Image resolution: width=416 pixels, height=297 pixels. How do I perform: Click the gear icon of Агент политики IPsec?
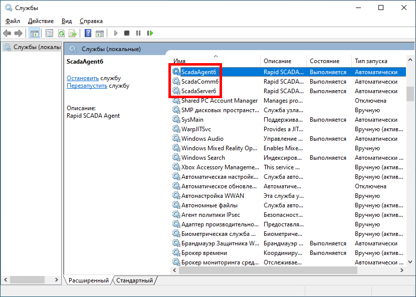coord(176,214)
